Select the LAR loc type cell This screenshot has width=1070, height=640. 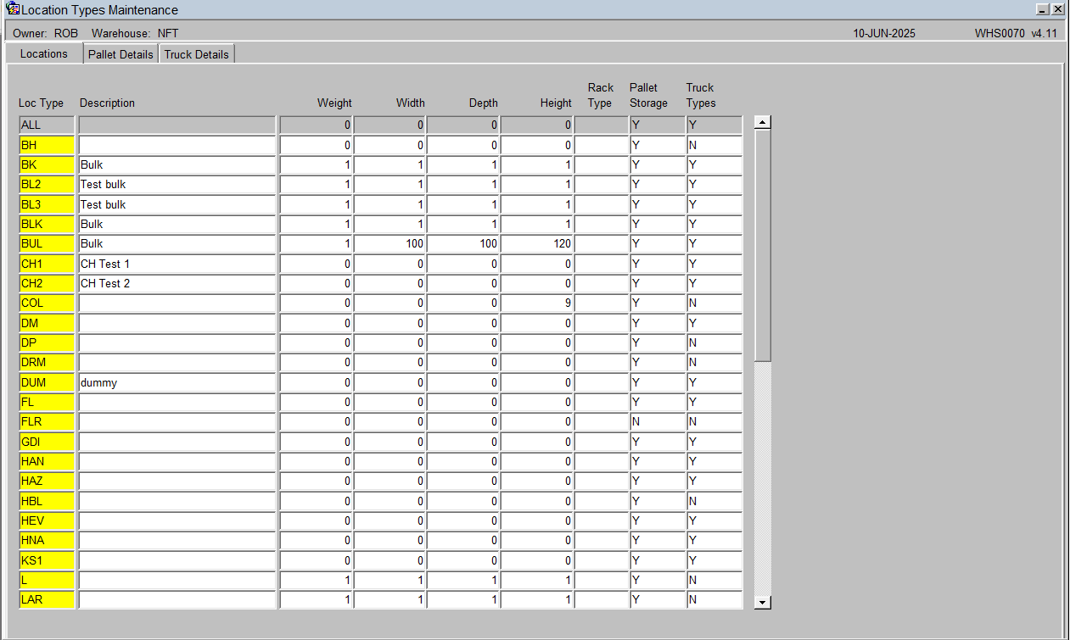click(47, 599)
